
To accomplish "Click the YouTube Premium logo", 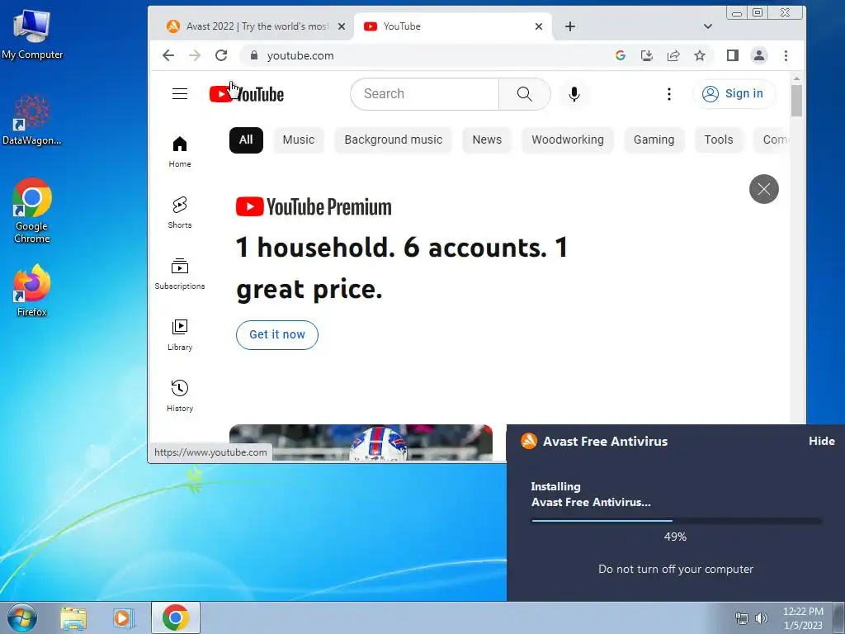I will coord(314,207).
